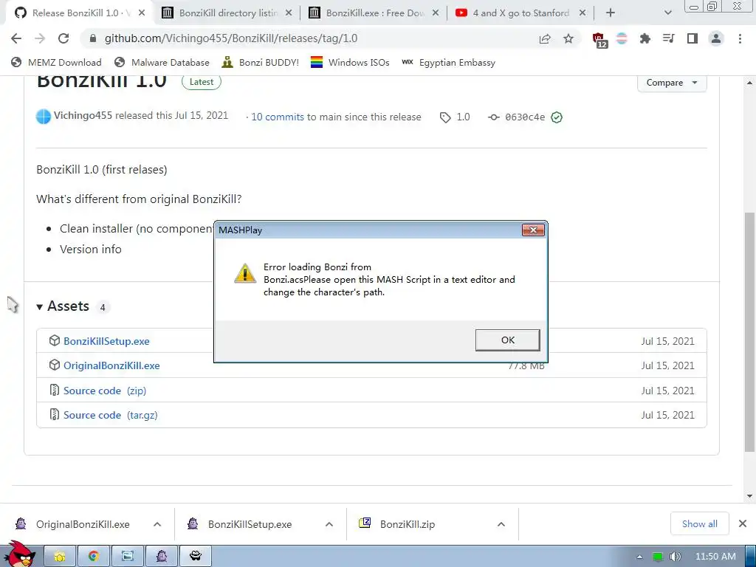Click the zip file icon beside Source code (zip)

pyautogui.click(x=55, y=390)
